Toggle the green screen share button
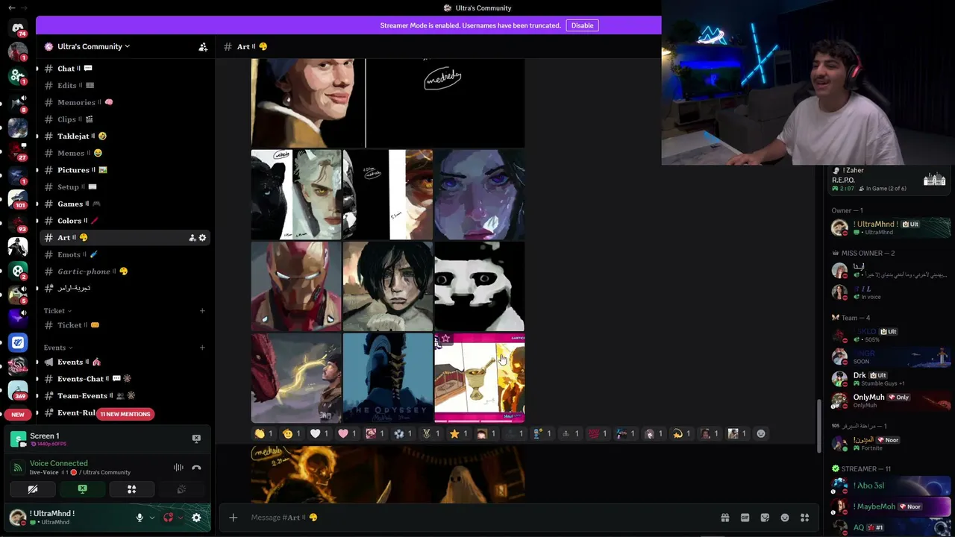Image resolution: width=955 pixels, height=537 pixels. 82,489
